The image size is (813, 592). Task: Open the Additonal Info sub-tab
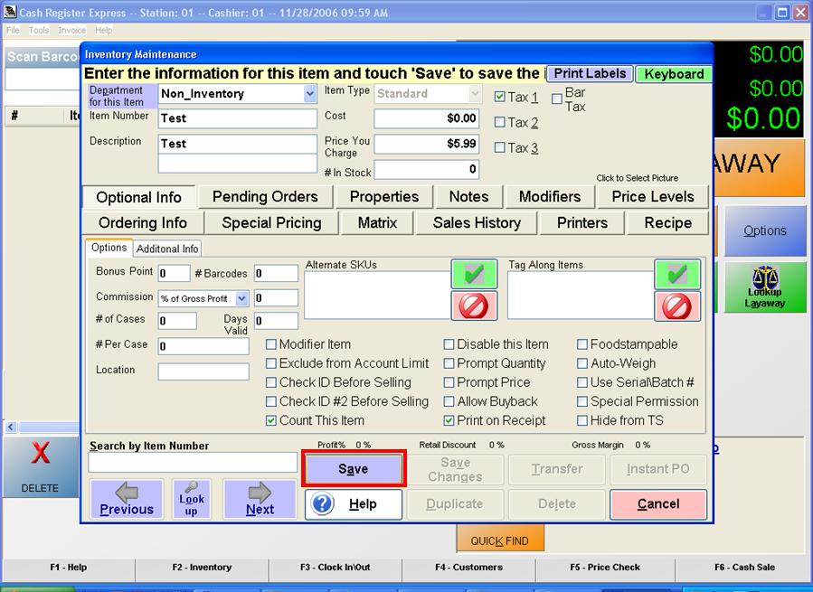coord(167,249)
